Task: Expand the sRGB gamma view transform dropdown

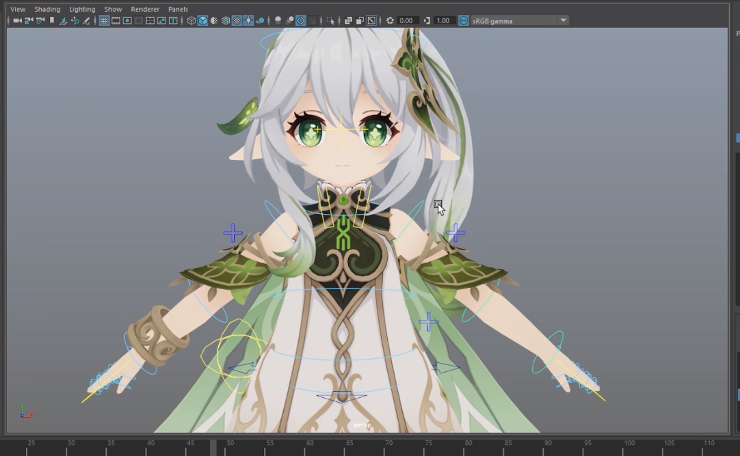Action: pos(564,21)
